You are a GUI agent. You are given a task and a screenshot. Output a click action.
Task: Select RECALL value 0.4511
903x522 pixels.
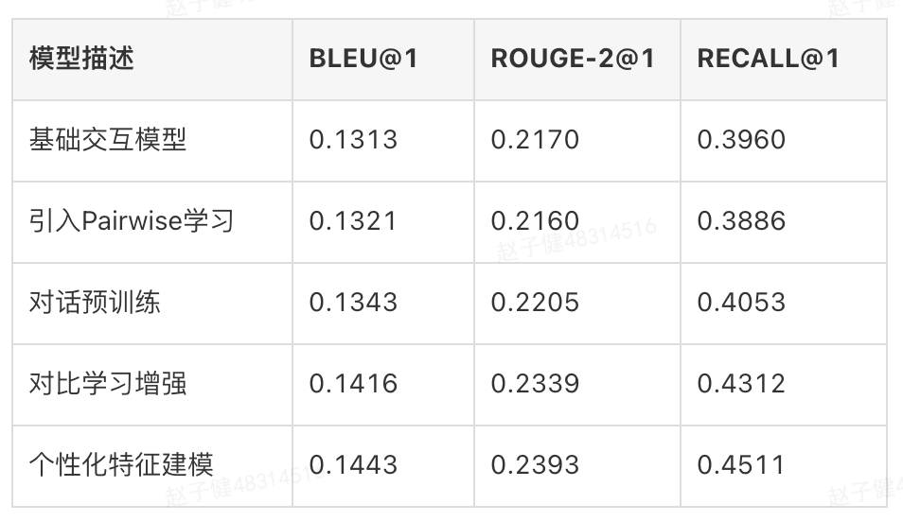click(x=741, y=465)
